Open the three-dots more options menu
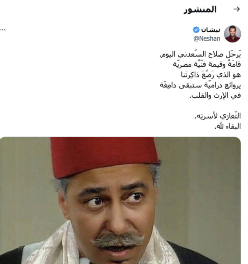Screen dimensions: 248x264 pos(2,30)
